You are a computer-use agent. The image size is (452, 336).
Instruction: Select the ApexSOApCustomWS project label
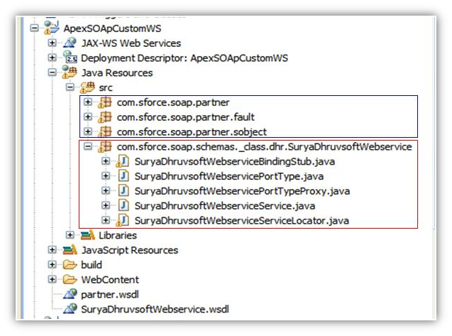(112, 28)
